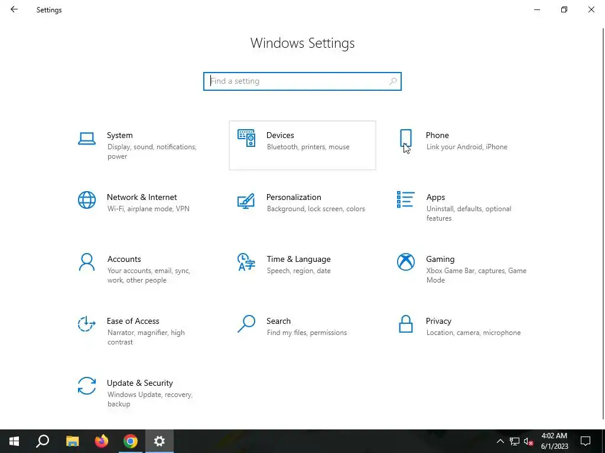Open the Privacy heading
This screenshot has width=605, height=453.
[x=438, y=321]
